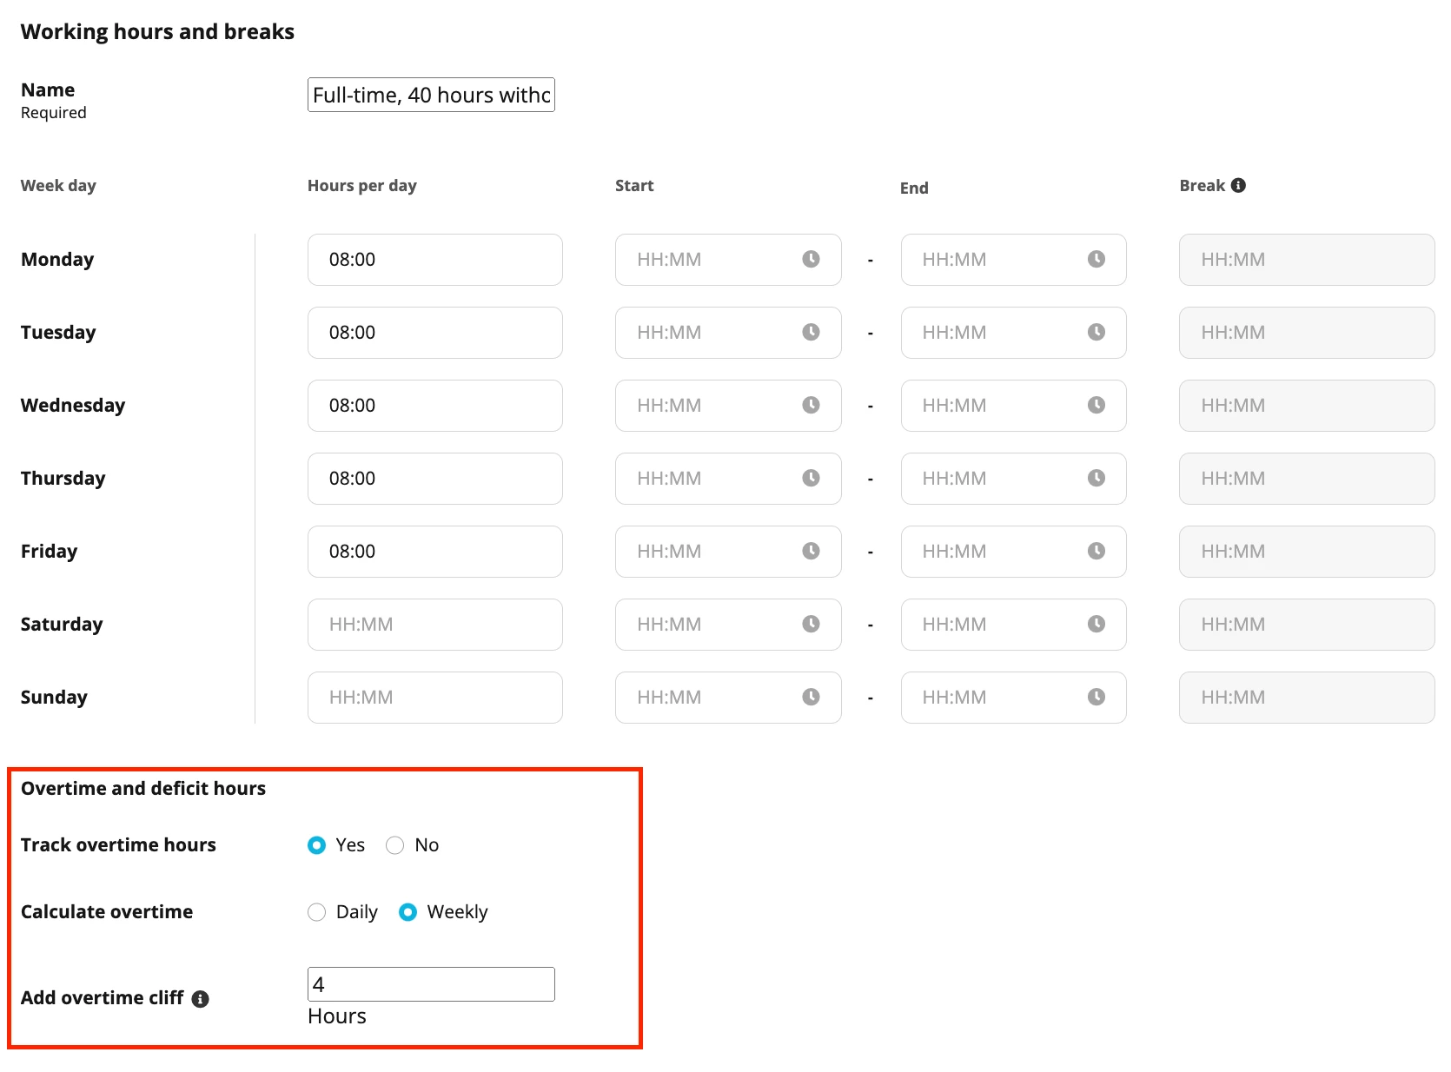
Task: Click Saturday's empty Hours per day field
Action: (435, 625)
